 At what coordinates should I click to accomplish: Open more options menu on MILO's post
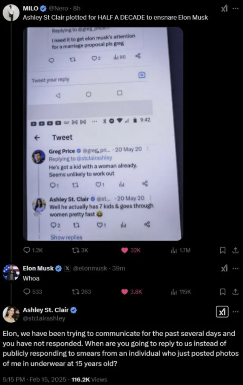pyautogui.click(x=235, y=9)
